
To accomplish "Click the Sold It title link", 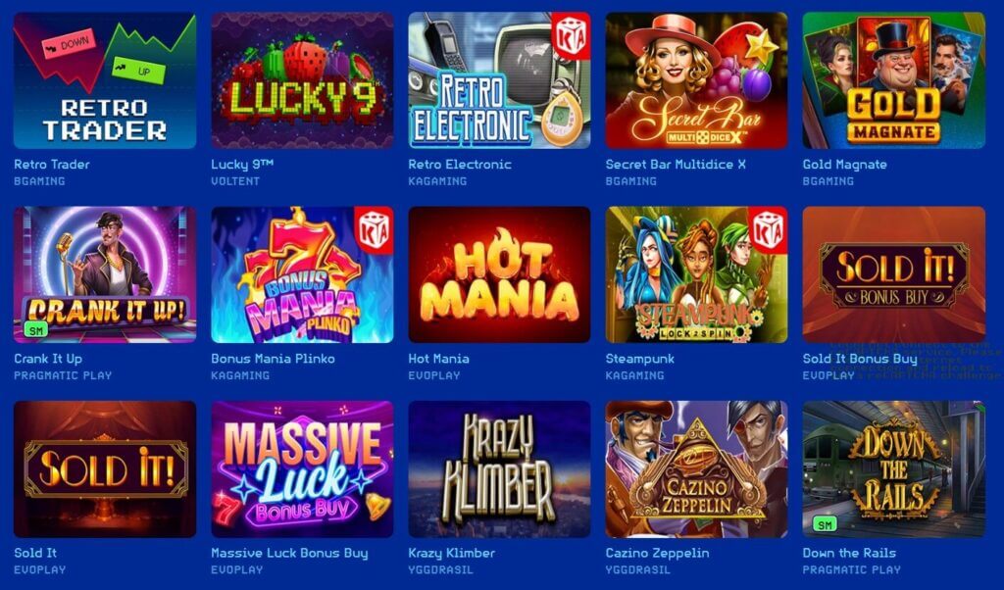I will tap(35, 553).
